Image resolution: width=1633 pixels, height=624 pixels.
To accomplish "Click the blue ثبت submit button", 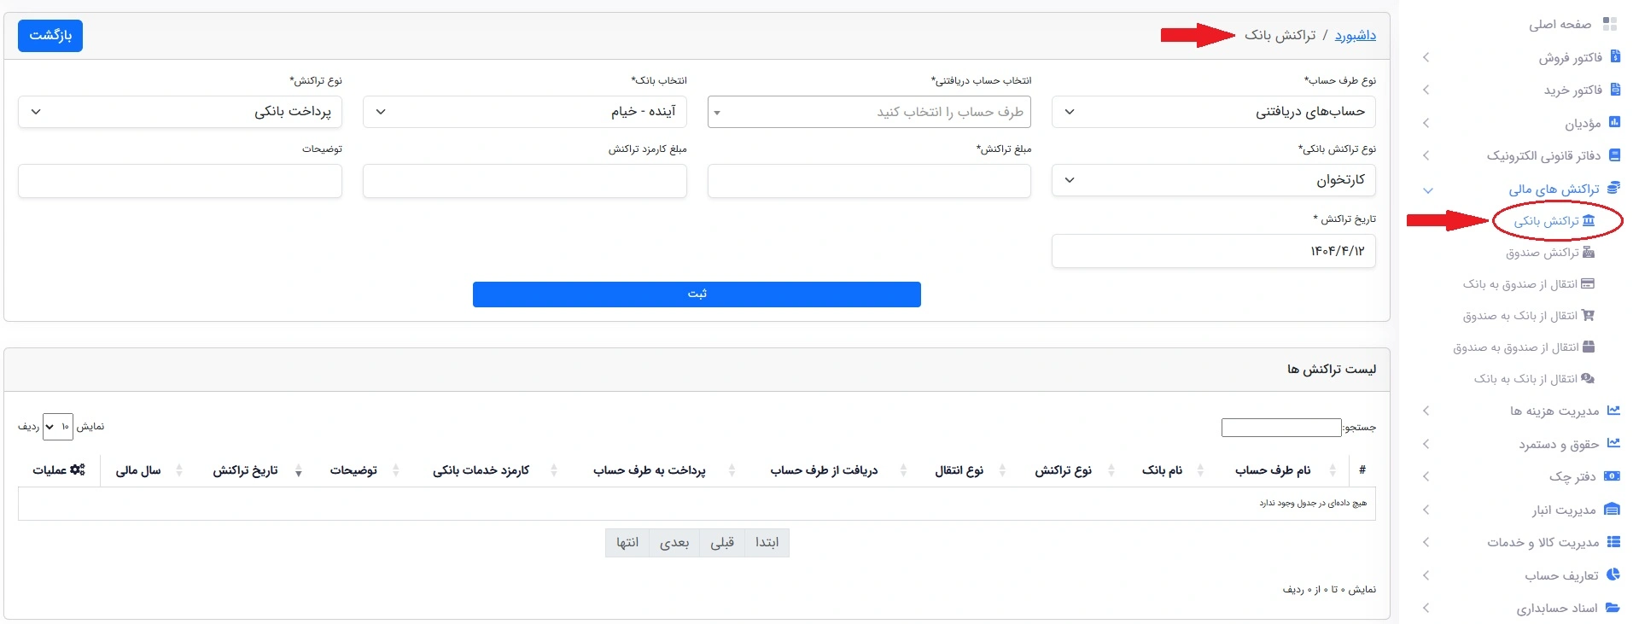I will tap(697, 295).
